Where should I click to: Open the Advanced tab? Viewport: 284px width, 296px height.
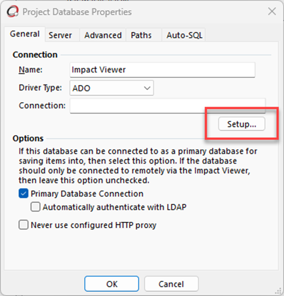pyautogui.click(x=103, y=35)
